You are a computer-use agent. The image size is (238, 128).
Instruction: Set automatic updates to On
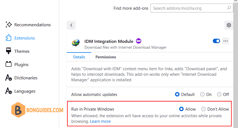[x=202, y=94]
